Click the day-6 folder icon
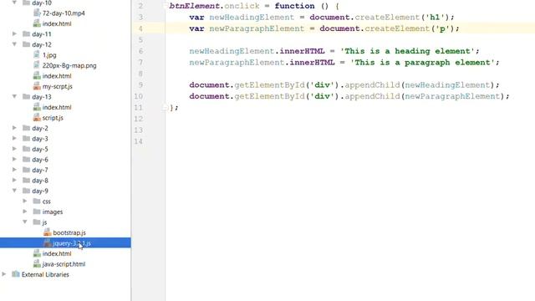The image size is (535, 301). coord(26,160)
